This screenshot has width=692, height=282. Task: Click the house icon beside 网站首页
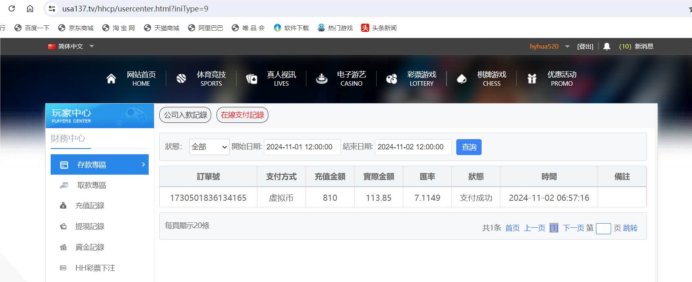111,79
